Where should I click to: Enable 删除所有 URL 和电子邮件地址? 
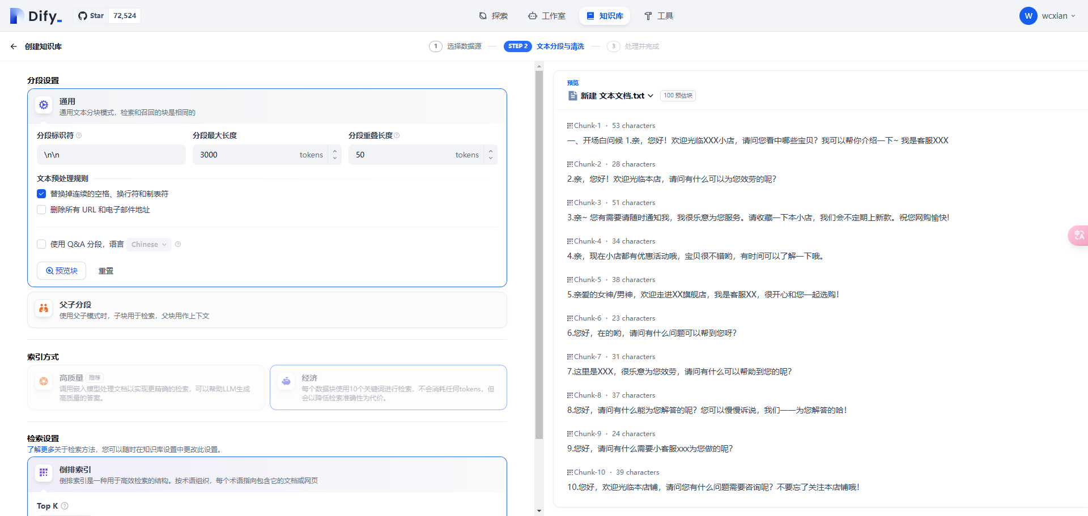point(41,210)
